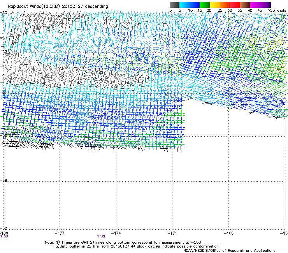Click the -180 longitude axis label
Image resolution: width=288 pixels, height=253 pixels.
[x=4, y=233]
